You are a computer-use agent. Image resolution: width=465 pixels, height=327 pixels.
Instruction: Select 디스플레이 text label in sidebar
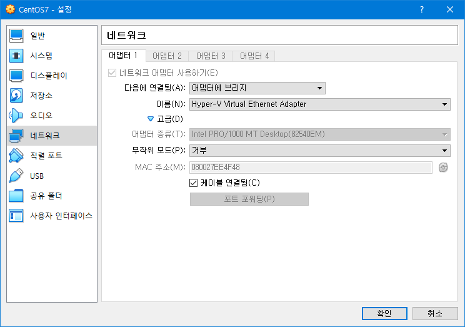coord(49,76)
